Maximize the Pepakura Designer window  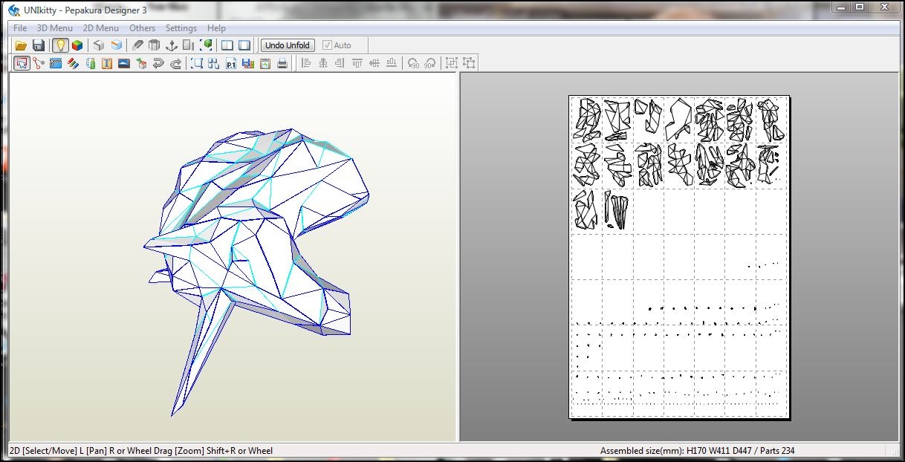[x=859, y=7]
